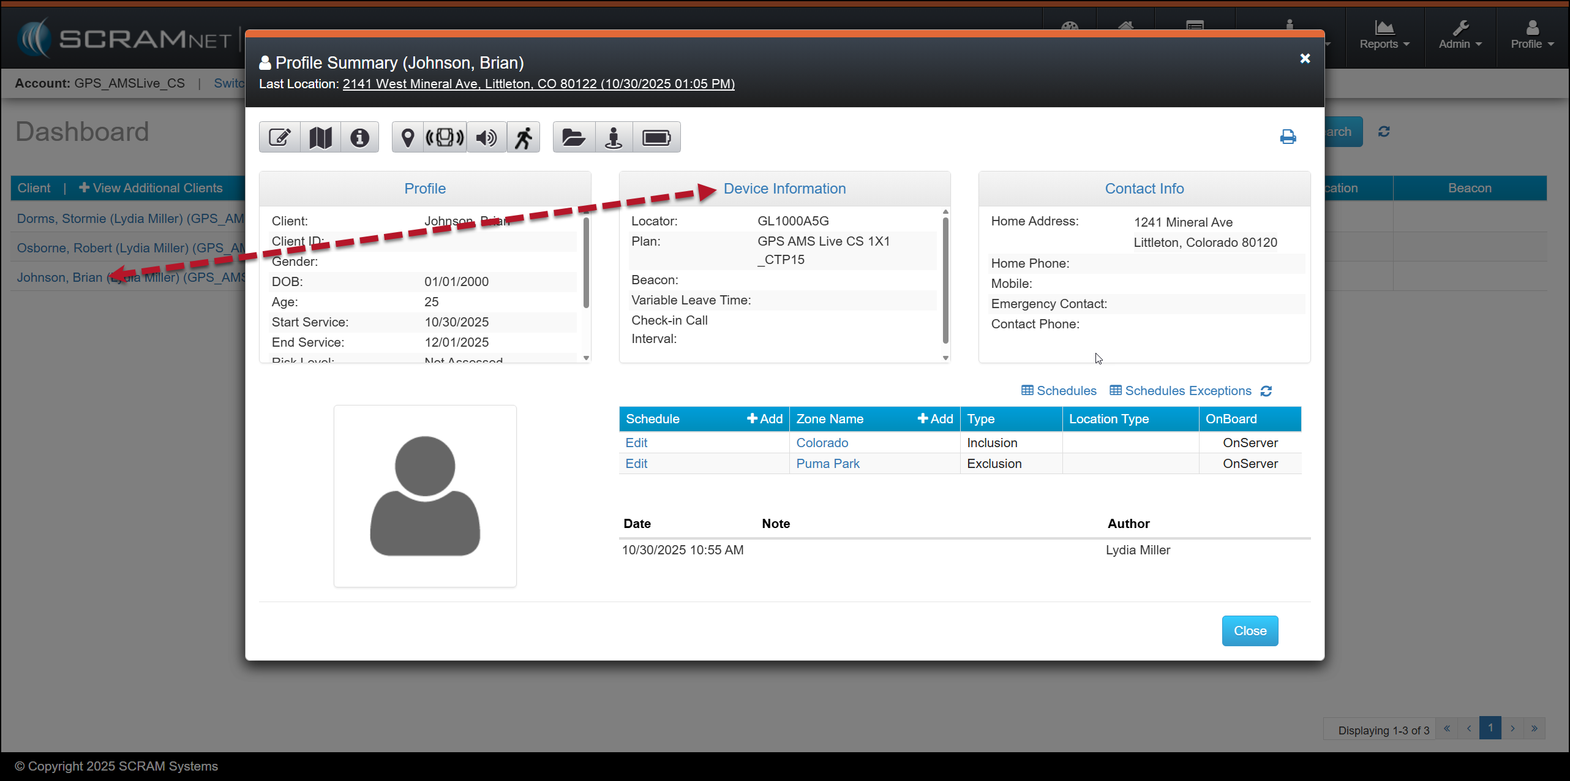
Task: Click the info circle toolbar icon
Action: pos(360,137)
